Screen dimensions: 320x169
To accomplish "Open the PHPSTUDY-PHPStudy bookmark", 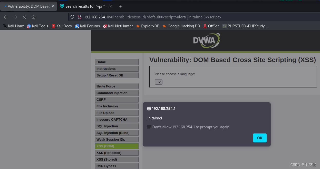I will (x=246, y=26).
